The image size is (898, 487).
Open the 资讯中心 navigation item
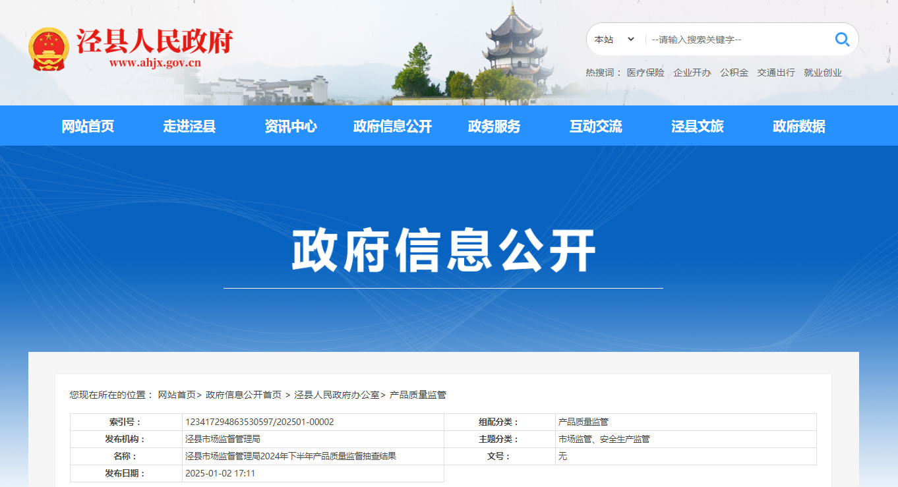coord(291,127)
